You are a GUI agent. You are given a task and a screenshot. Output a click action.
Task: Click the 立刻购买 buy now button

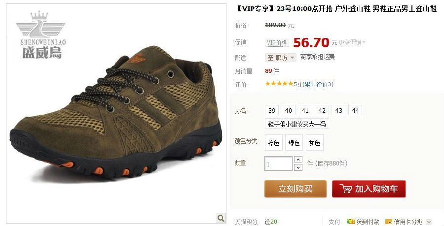tap(296, 189)
